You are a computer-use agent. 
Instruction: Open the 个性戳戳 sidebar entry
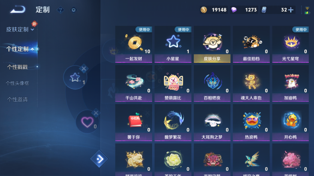tap(17, 67)
